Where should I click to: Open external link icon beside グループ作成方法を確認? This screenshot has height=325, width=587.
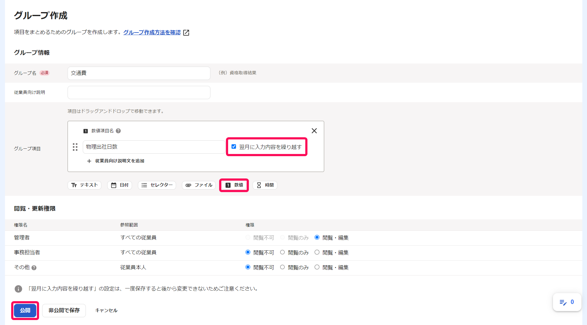tap(186, 33)
